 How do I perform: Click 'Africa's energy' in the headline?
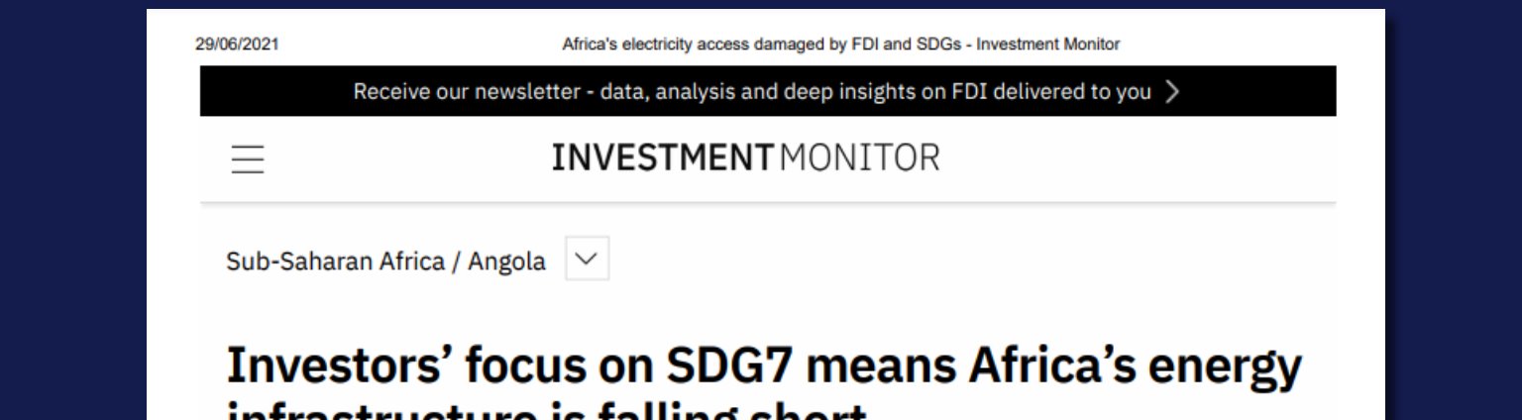click(x=1134, y=366)
